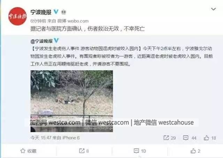
Task: Click the comment icon showing 44
Action: (190, 138)
